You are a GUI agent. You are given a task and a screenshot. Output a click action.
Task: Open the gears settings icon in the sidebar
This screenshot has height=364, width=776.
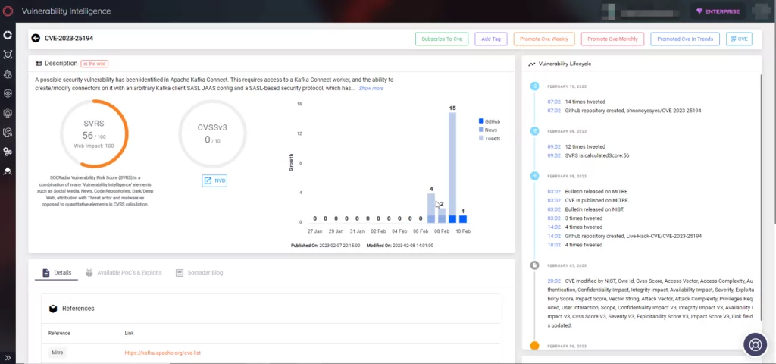(x=8, y=152)
